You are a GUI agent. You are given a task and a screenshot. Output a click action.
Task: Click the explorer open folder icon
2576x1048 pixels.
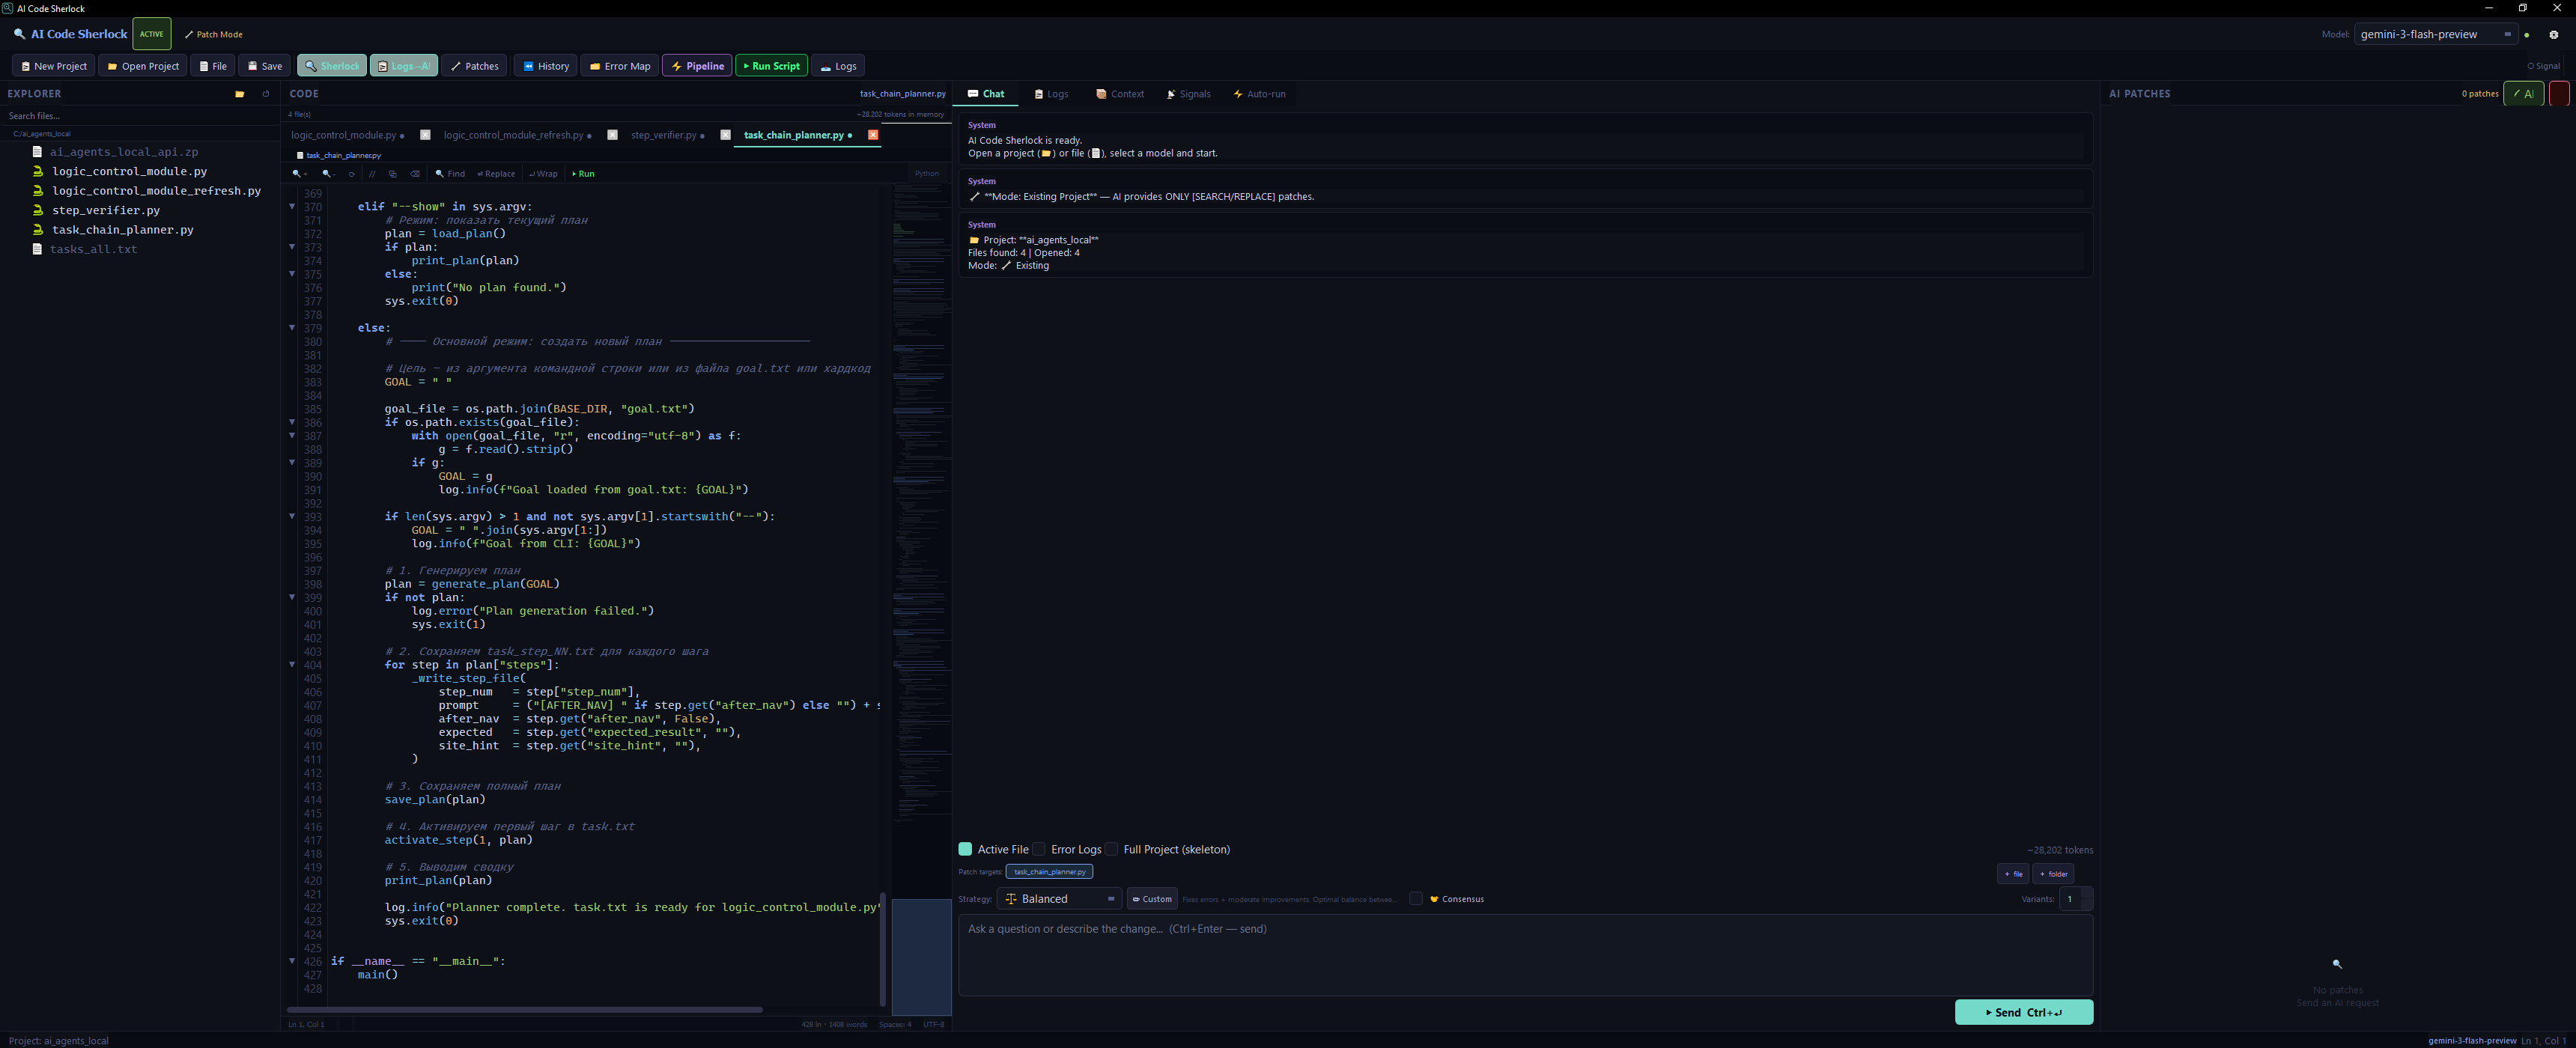coord(239,94)
